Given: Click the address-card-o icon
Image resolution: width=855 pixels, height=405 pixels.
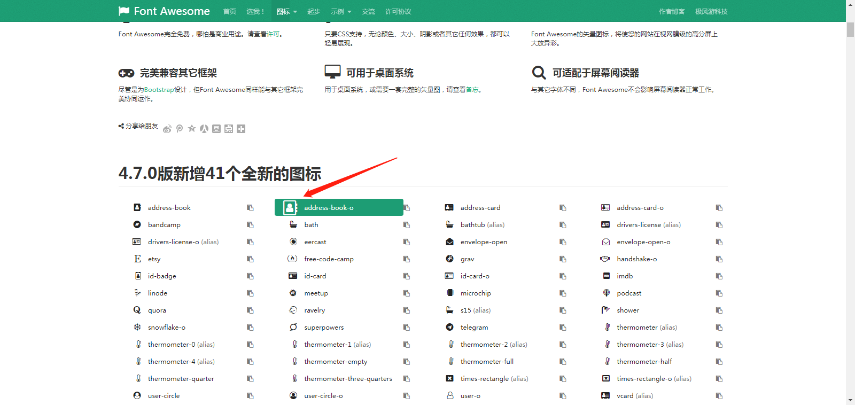Looking at the screenshot, I should 605,207.
